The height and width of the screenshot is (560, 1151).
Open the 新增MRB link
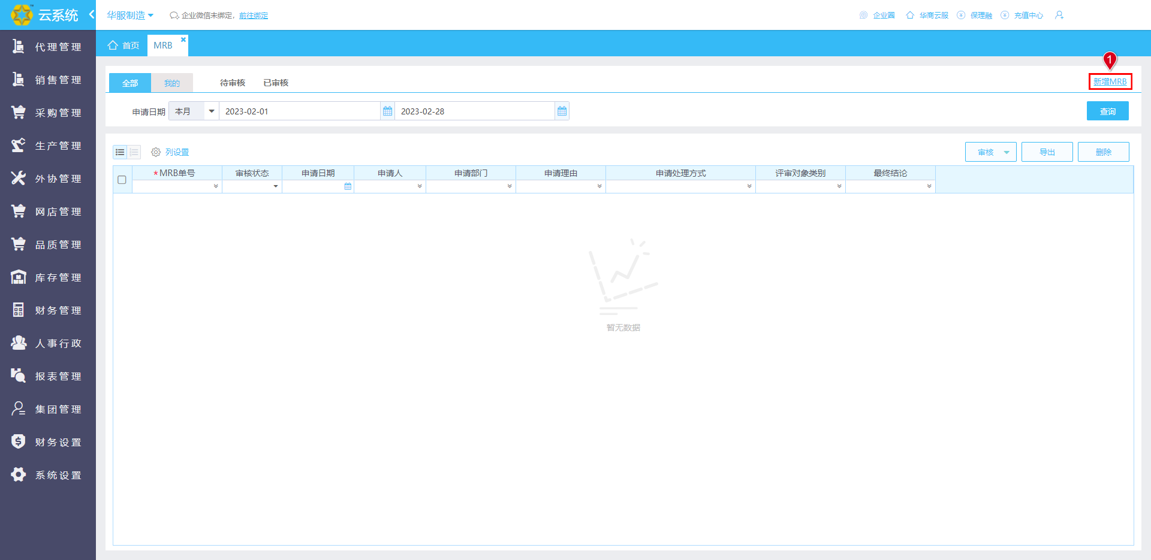[1110, 81]
